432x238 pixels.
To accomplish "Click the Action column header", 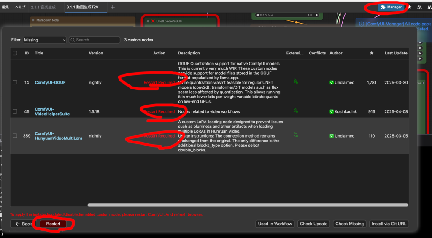I will click(x=159, y=53).
